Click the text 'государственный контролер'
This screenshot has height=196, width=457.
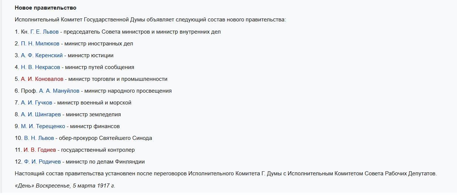coord(98,150)
